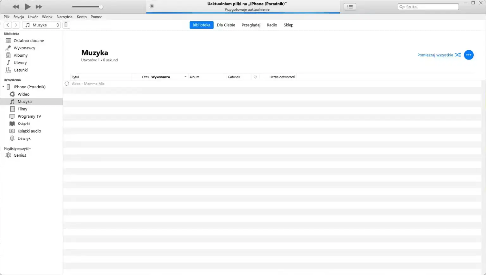Click the Genius playlist icon
Screen dimensions: 486x275
(8, 155)
